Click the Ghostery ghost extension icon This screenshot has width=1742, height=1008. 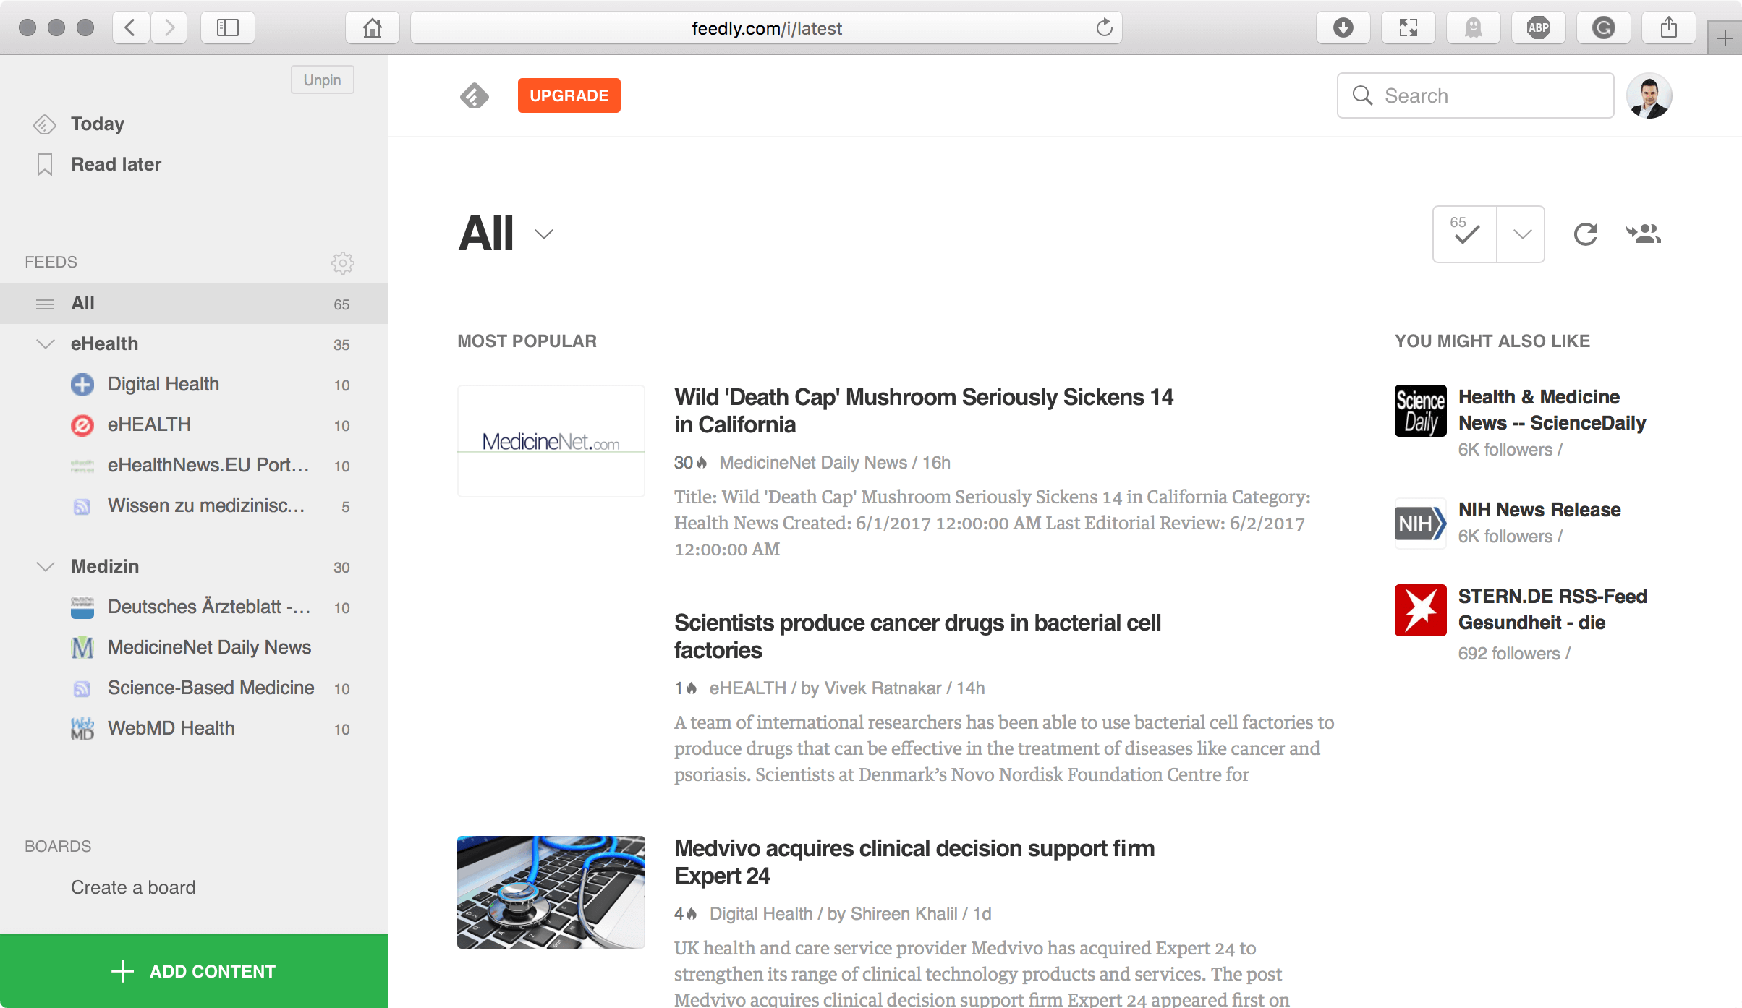point(1474,27)
